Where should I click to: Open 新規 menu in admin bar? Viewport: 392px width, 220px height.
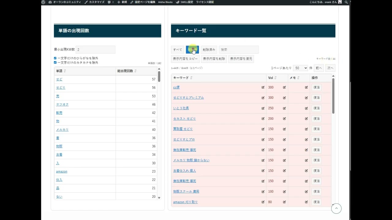[122, 2]
